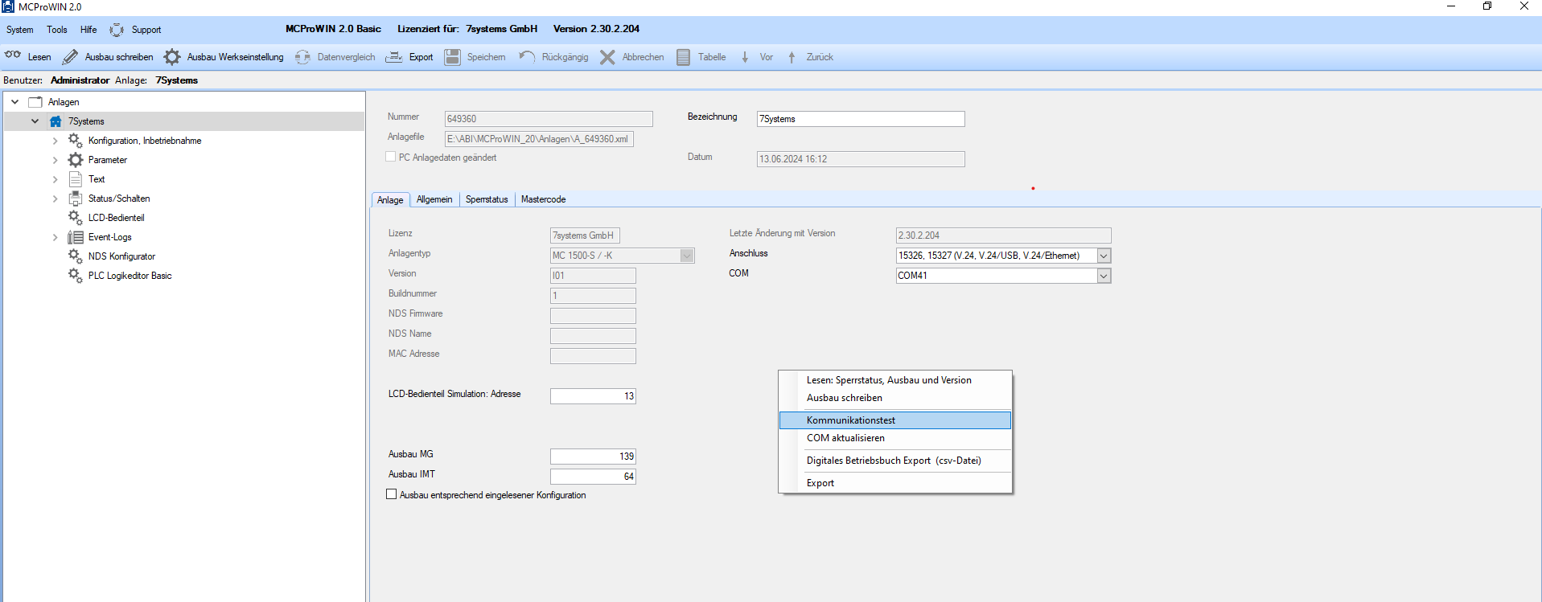1542x602 pixels.
Task: Click the Ausbau schreiben pencil icon
Action: point(70,57)
